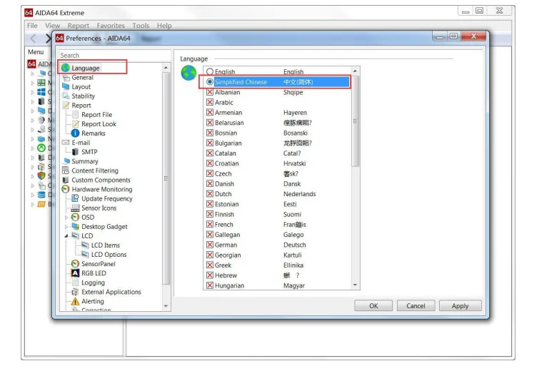
Task: Click the OSD gauge icon
Action: point(75,217)
